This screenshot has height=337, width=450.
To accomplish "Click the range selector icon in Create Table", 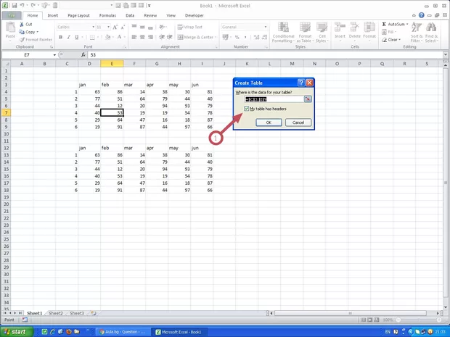I will click(308, 99).
